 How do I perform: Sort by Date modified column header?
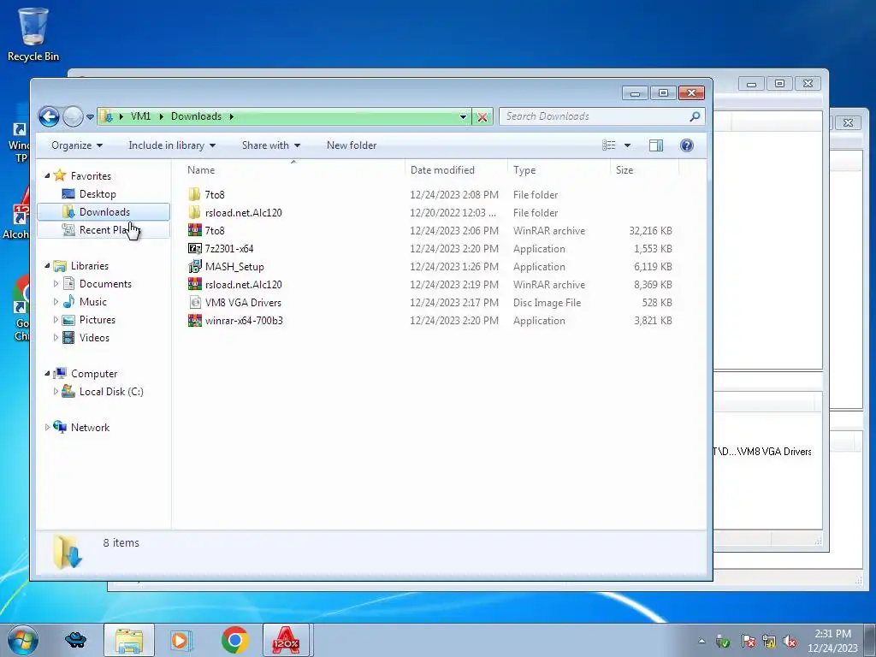(x=456, y=170)
